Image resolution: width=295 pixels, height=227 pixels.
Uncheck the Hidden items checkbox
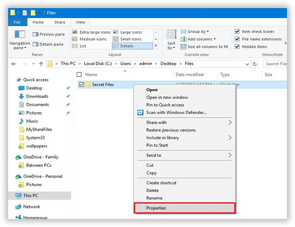pos(237,46)
